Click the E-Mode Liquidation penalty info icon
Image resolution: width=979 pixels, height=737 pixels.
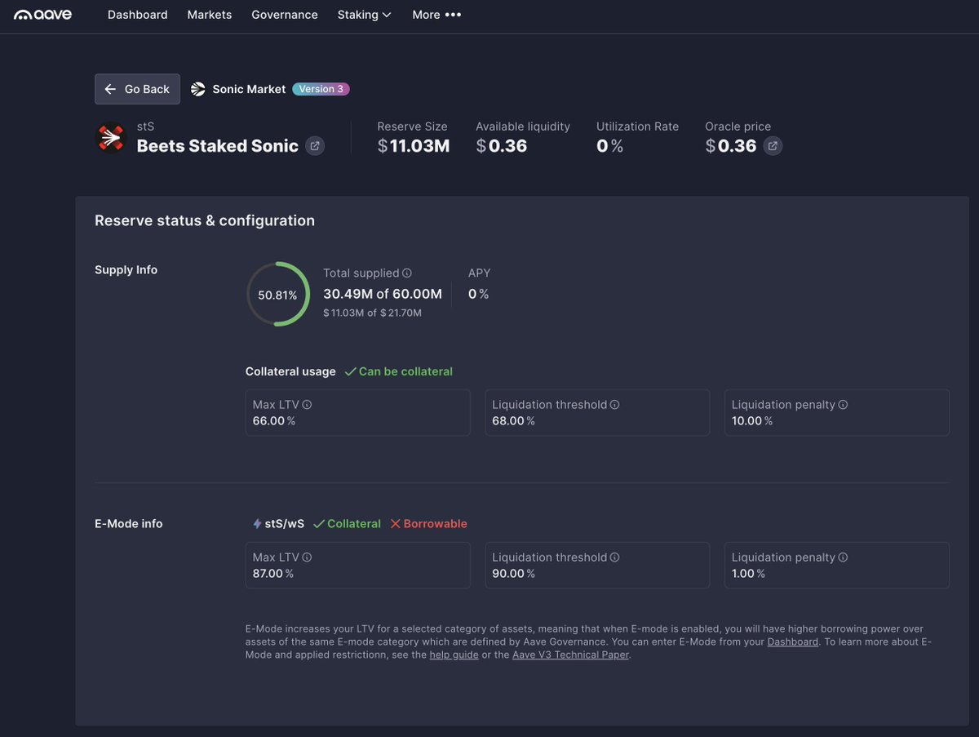pos(844,557)
